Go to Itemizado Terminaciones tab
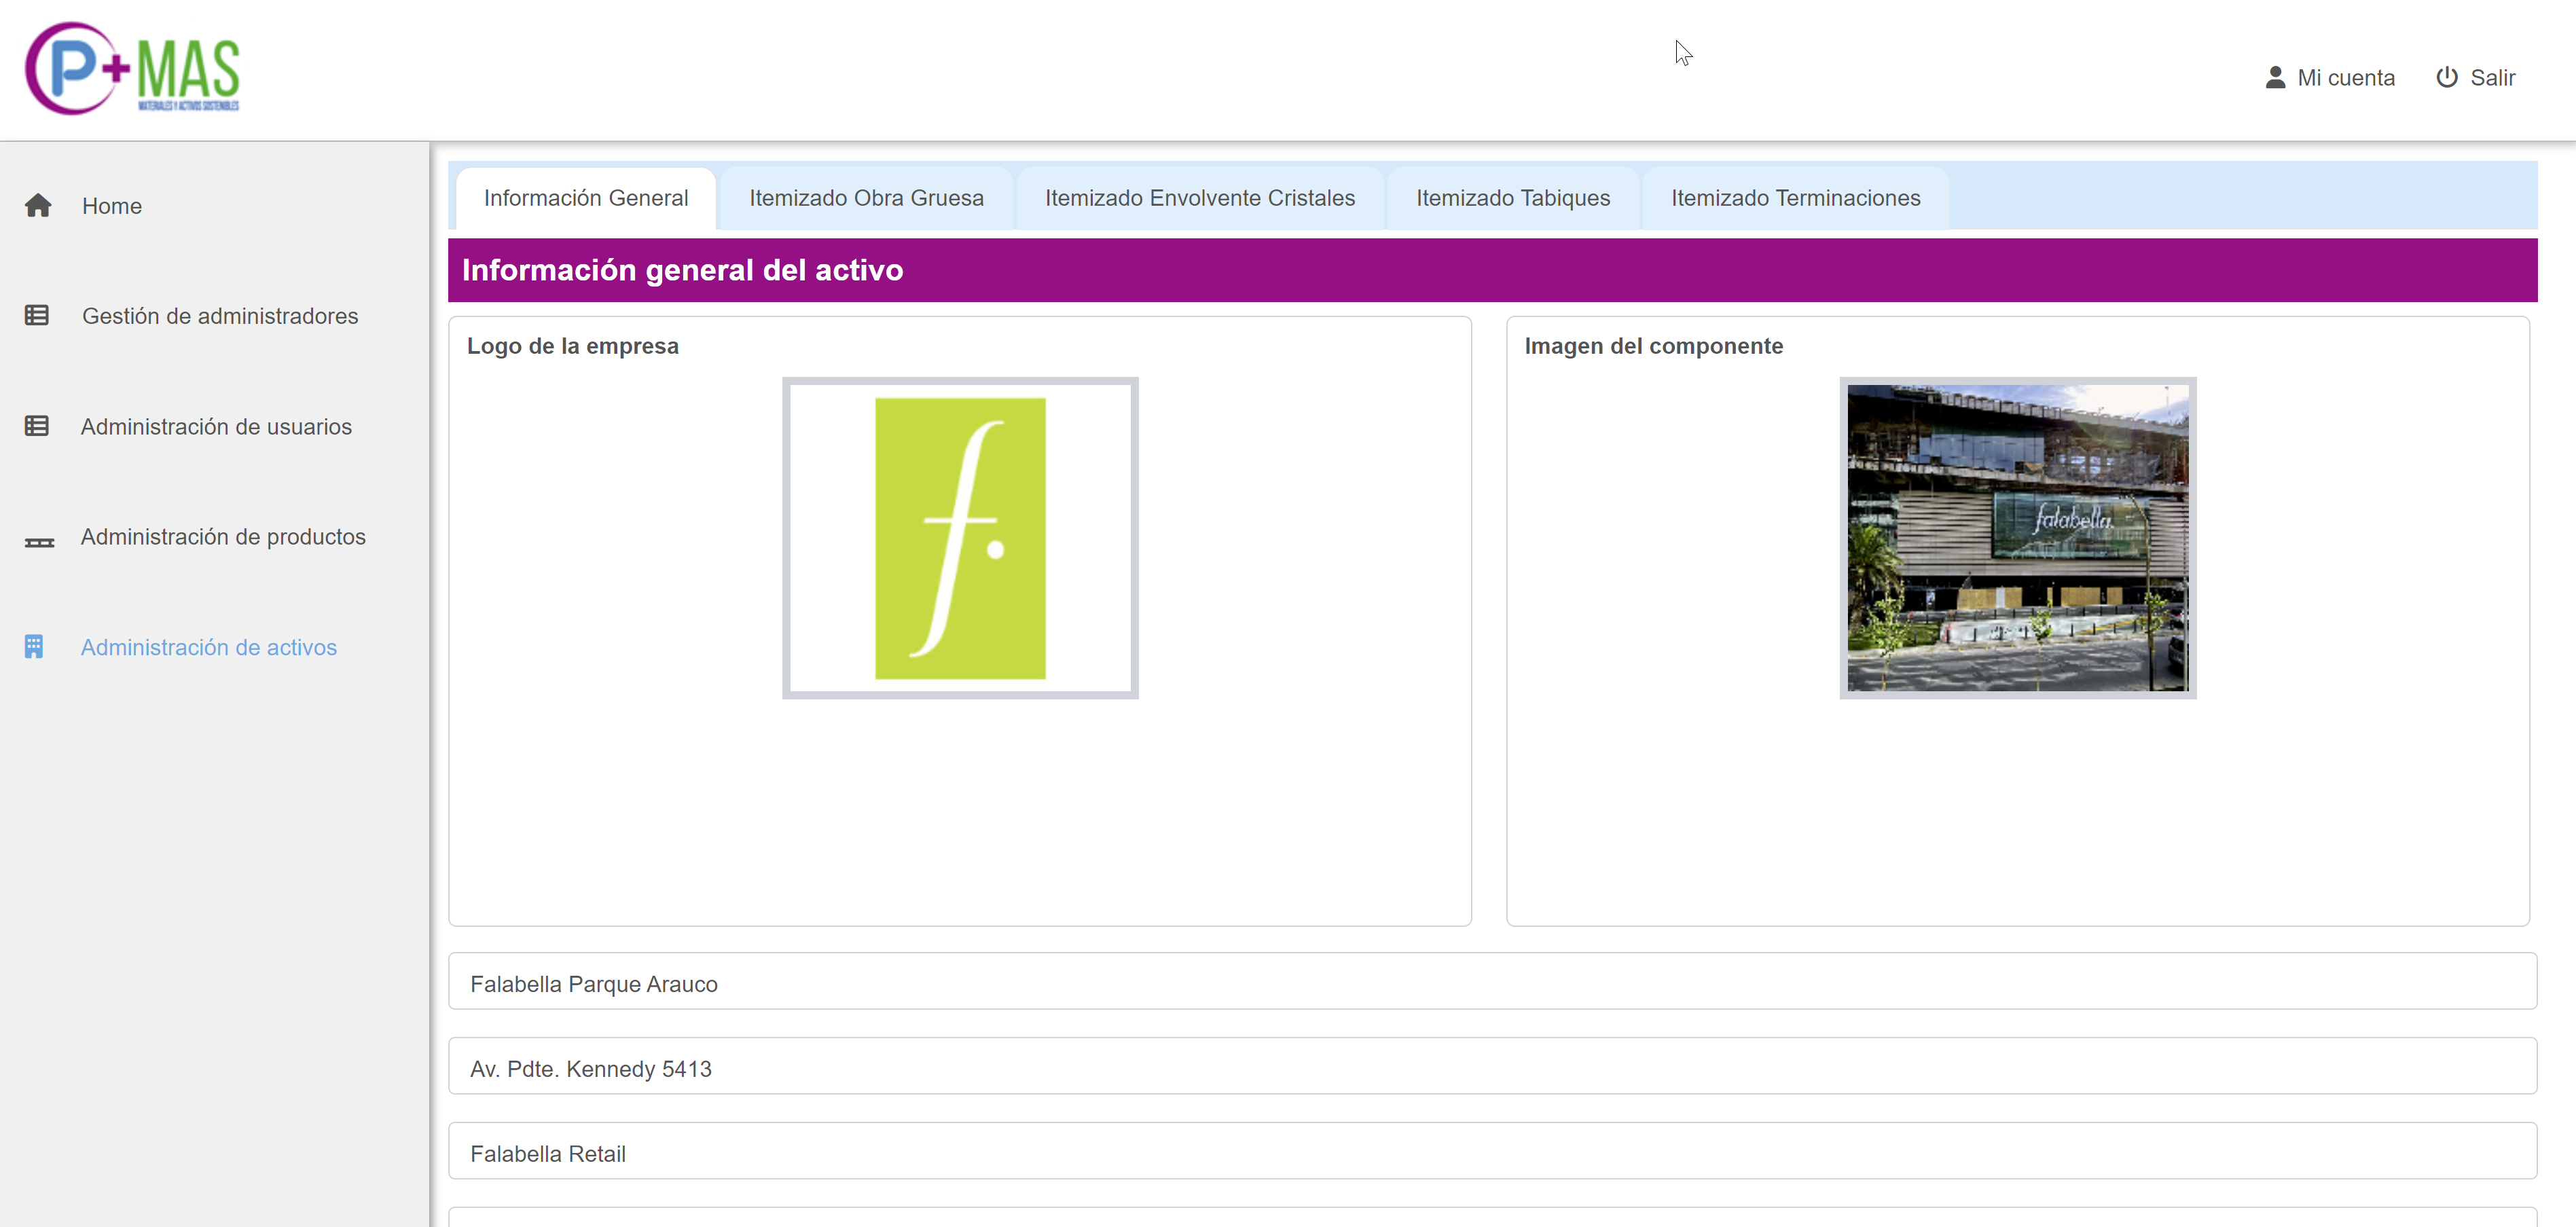The image size is (2576, 1227). (x=1795, y=198)
